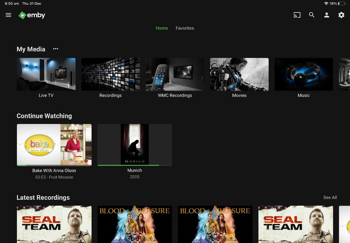
Task: Switch to the Favorites tab
Action: point(185,28)
